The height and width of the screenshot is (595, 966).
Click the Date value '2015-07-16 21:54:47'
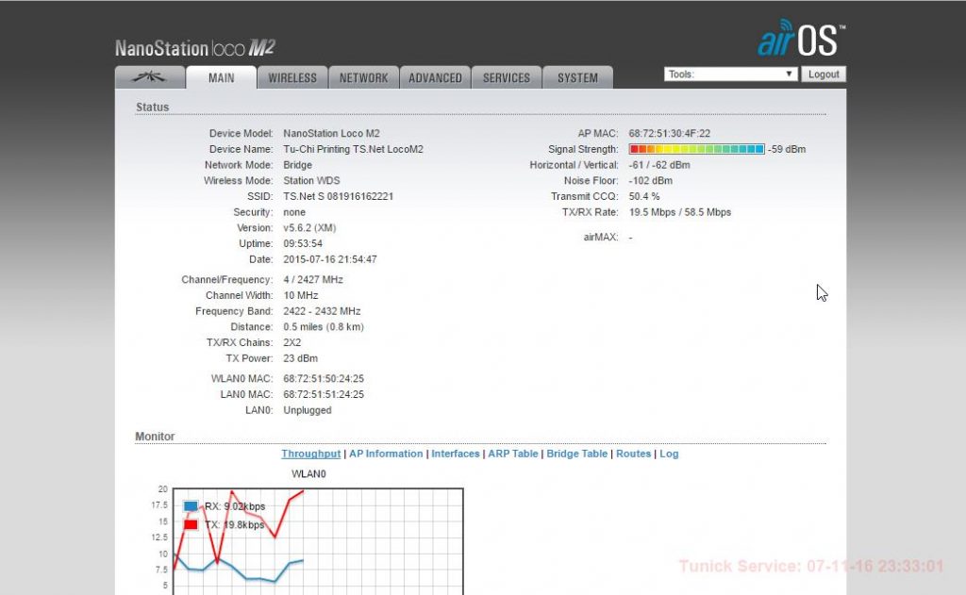[330, 259]
